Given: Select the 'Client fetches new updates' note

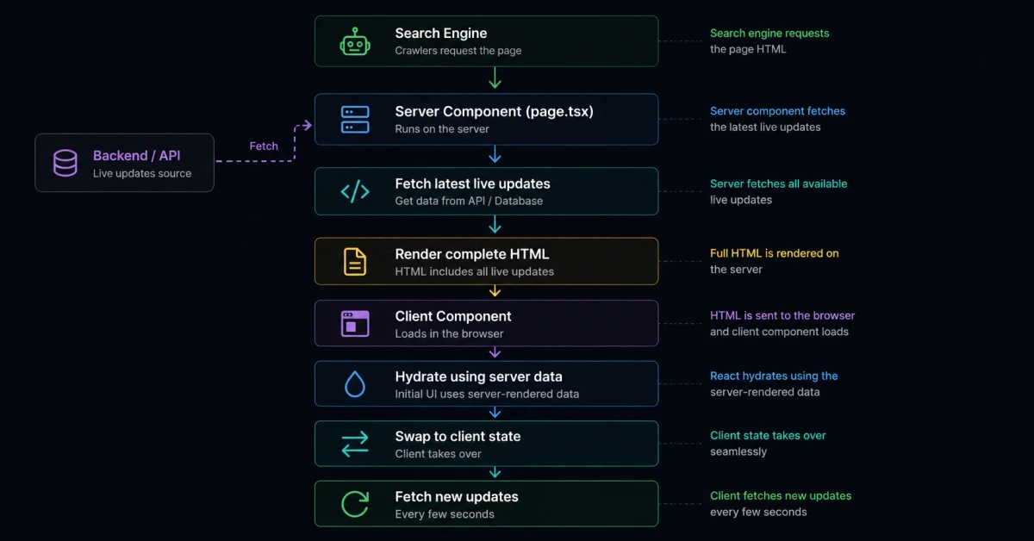Looking at the screenshot, I should (x=781, y=504).
